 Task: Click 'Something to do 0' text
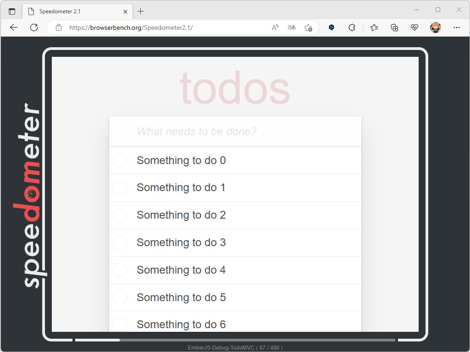pyautogui.click(x=181, y=160)
